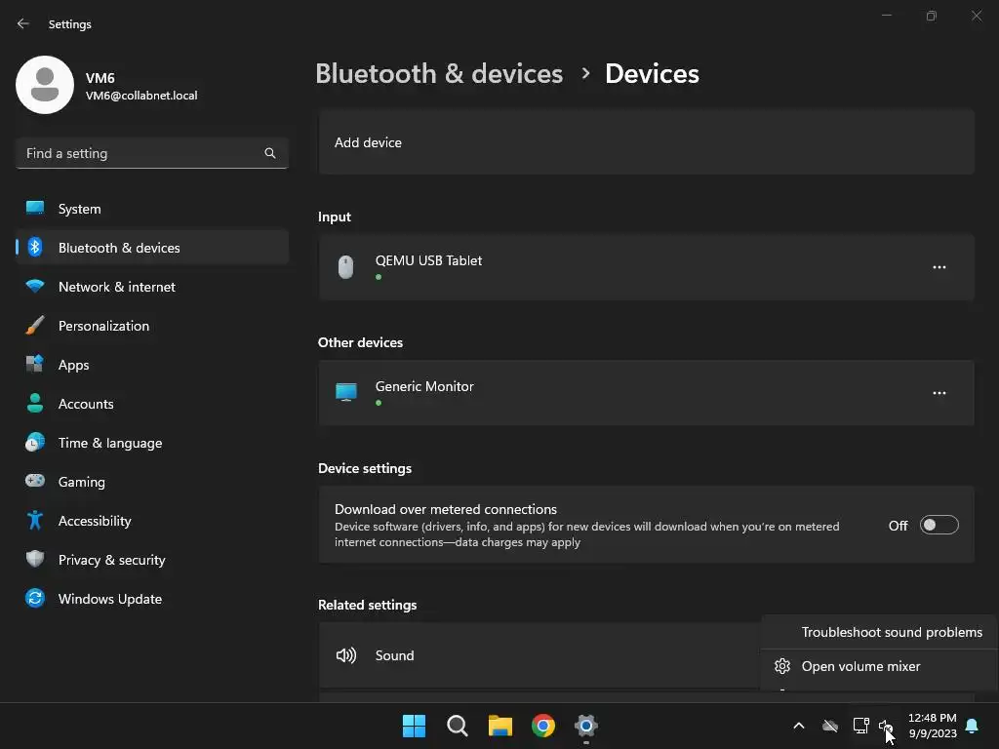999x749 pixels.
Task: Open Windows Update from sidebar
Action: pyautogui.click(x=109, y=599)
